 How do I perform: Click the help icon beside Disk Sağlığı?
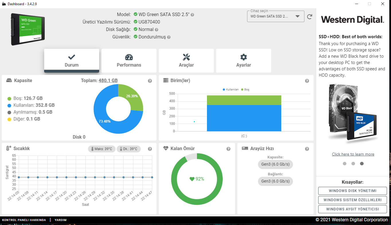point(157,30)
